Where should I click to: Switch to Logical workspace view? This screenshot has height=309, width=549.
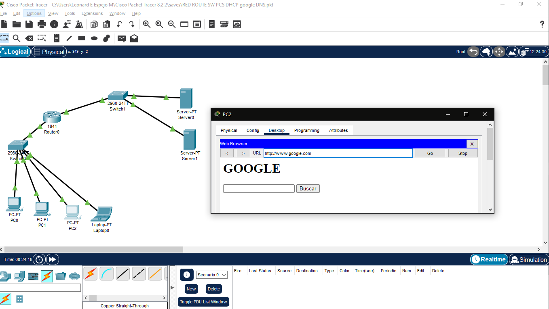[x=15, y=52]
